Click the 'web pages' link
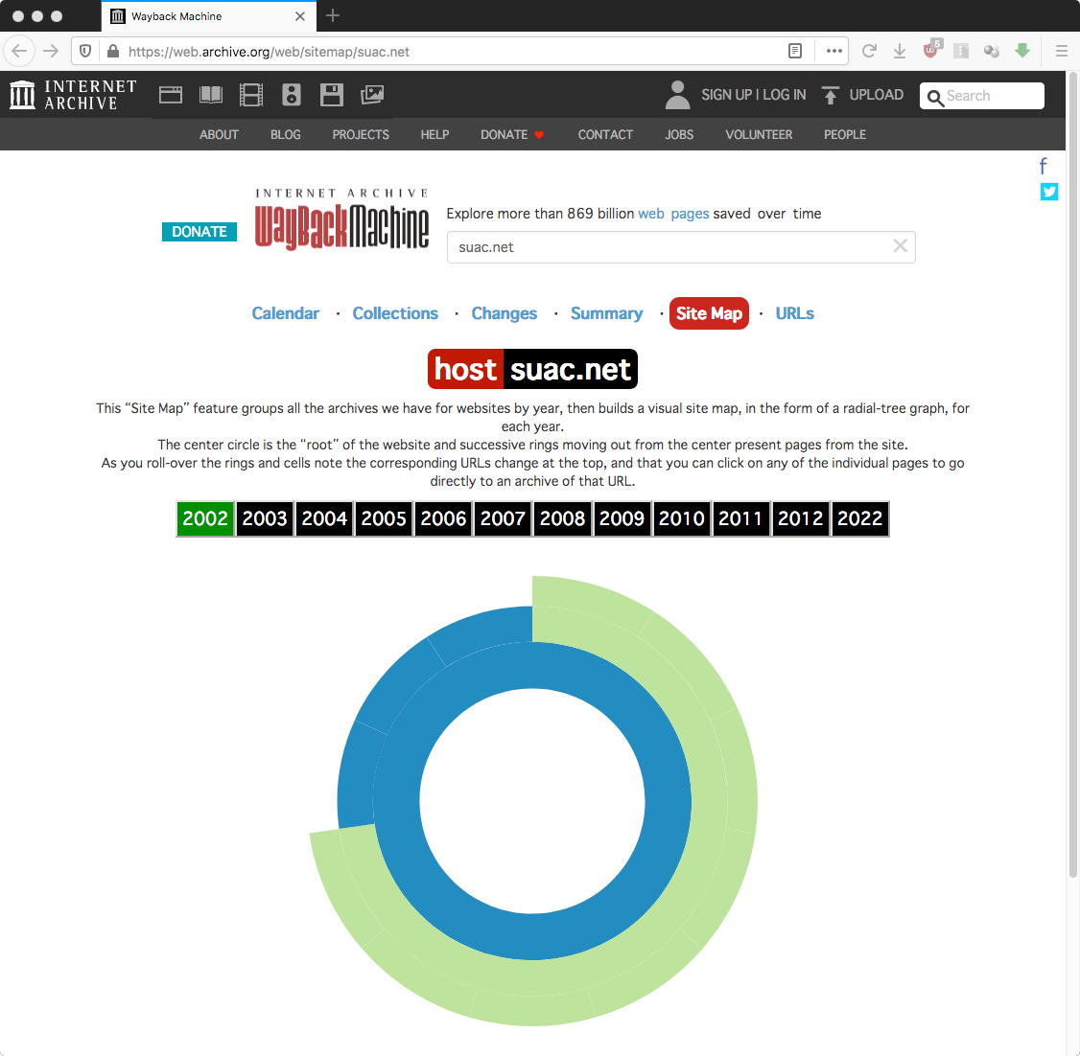Image resolution: width=1080 pixels, height=1056 pixels. tap(673, 214)
